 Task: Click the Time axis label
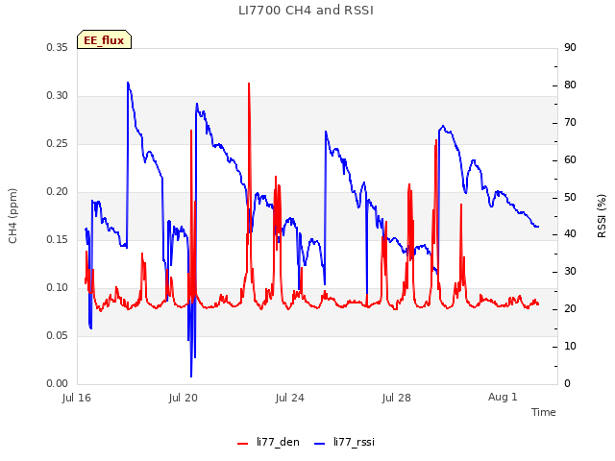(x=544, y=412)
